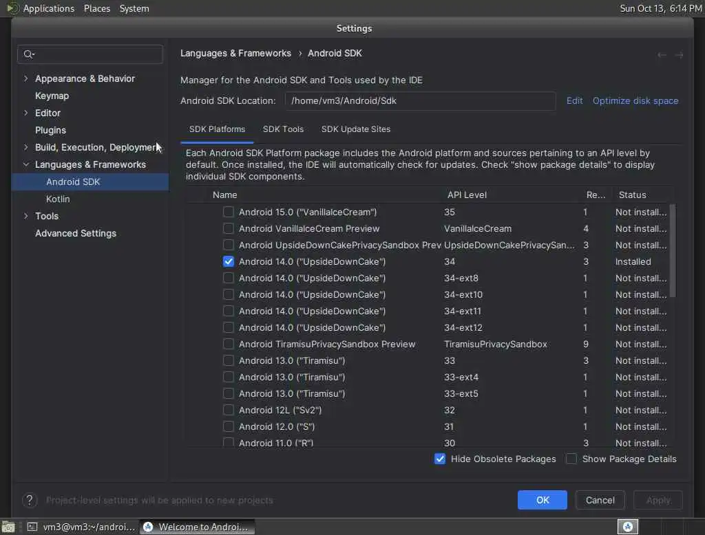
Task: Select Plugins in settings tree
Action: coord(50,130)
